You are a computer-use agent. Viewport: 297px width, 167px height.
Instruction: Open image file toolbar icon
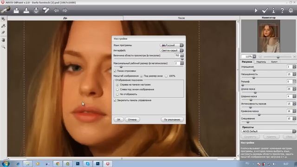[16, 10]
